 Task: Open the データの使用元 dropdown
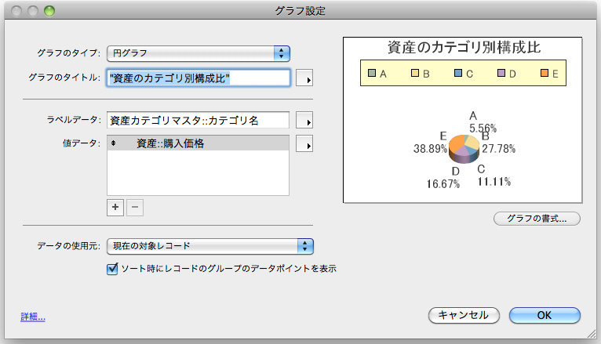tap(209, 246)
